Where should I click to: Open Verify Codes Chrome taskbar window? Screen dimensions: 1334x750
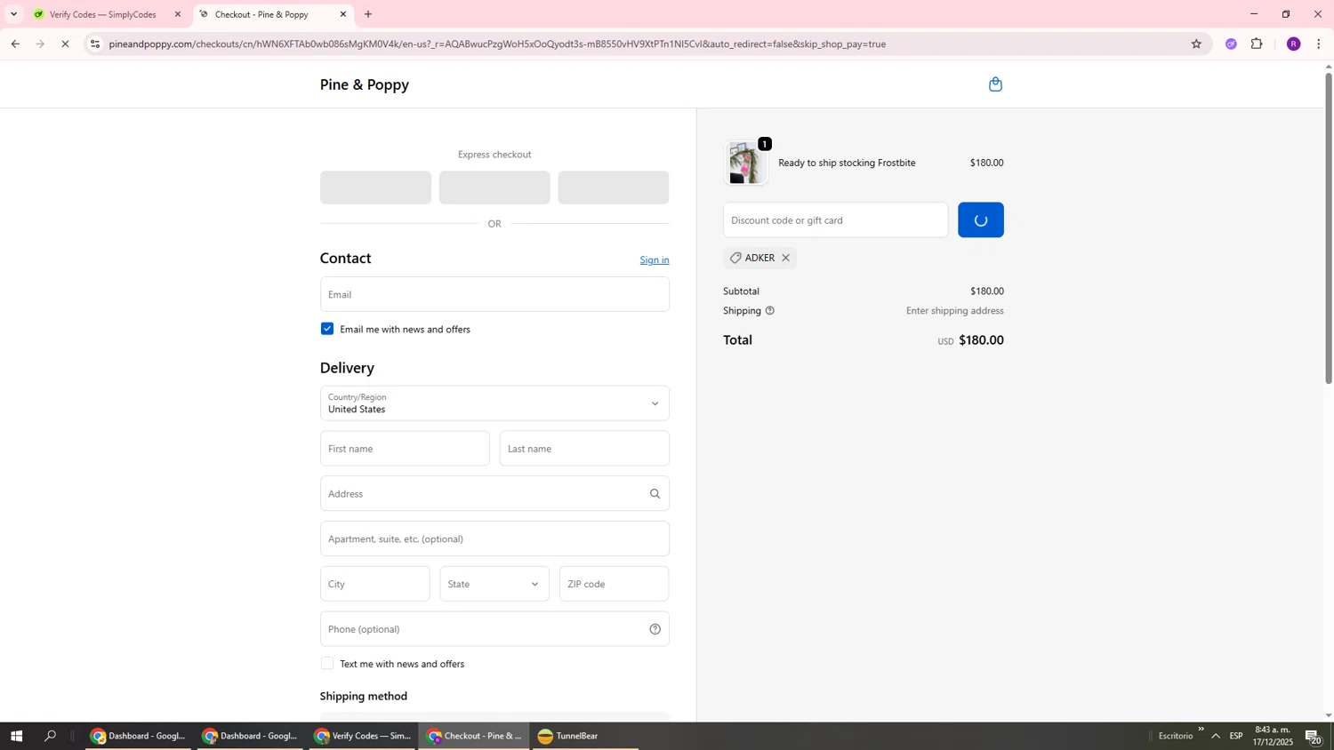(362, 736)
